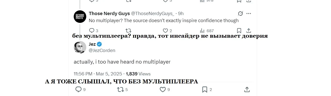Screen dimensions: 331x96
Task: Share Jez's tweet using upload arrow icon
Action: coord(247,89)
